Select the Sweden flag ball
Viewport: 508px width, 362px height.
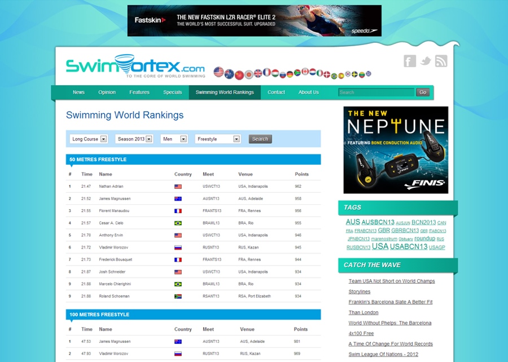point(355,74)
